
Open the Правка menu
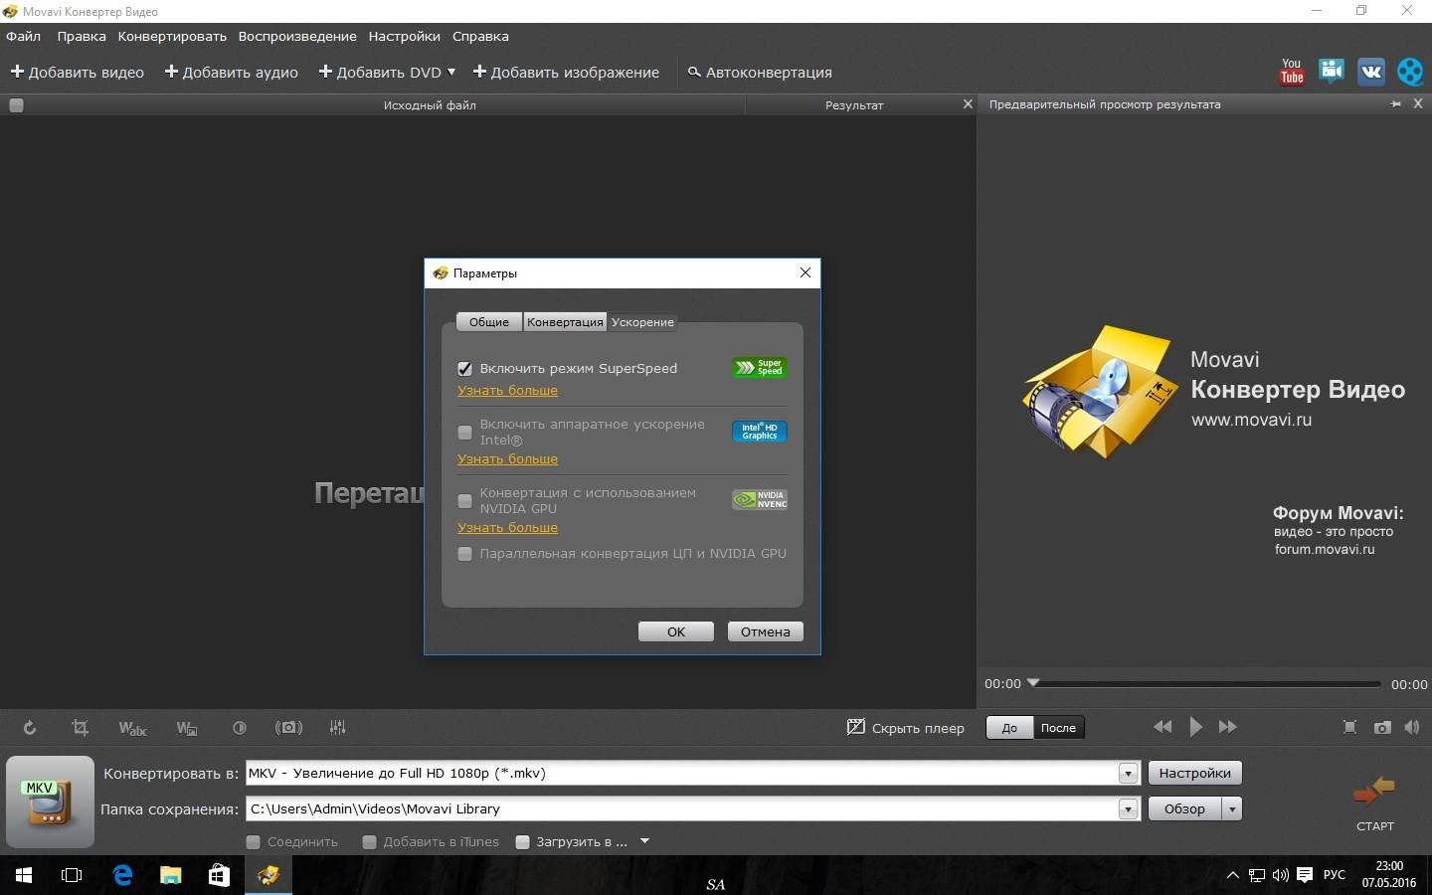pos(82,36)
